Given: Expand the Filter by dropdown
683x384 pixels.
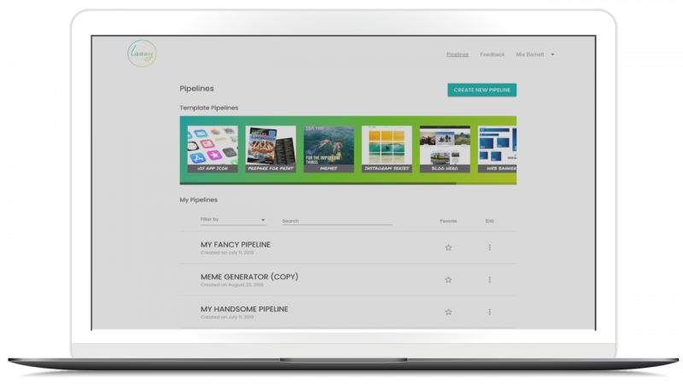Looking at the screenshot, I should [x=233, y=220].
